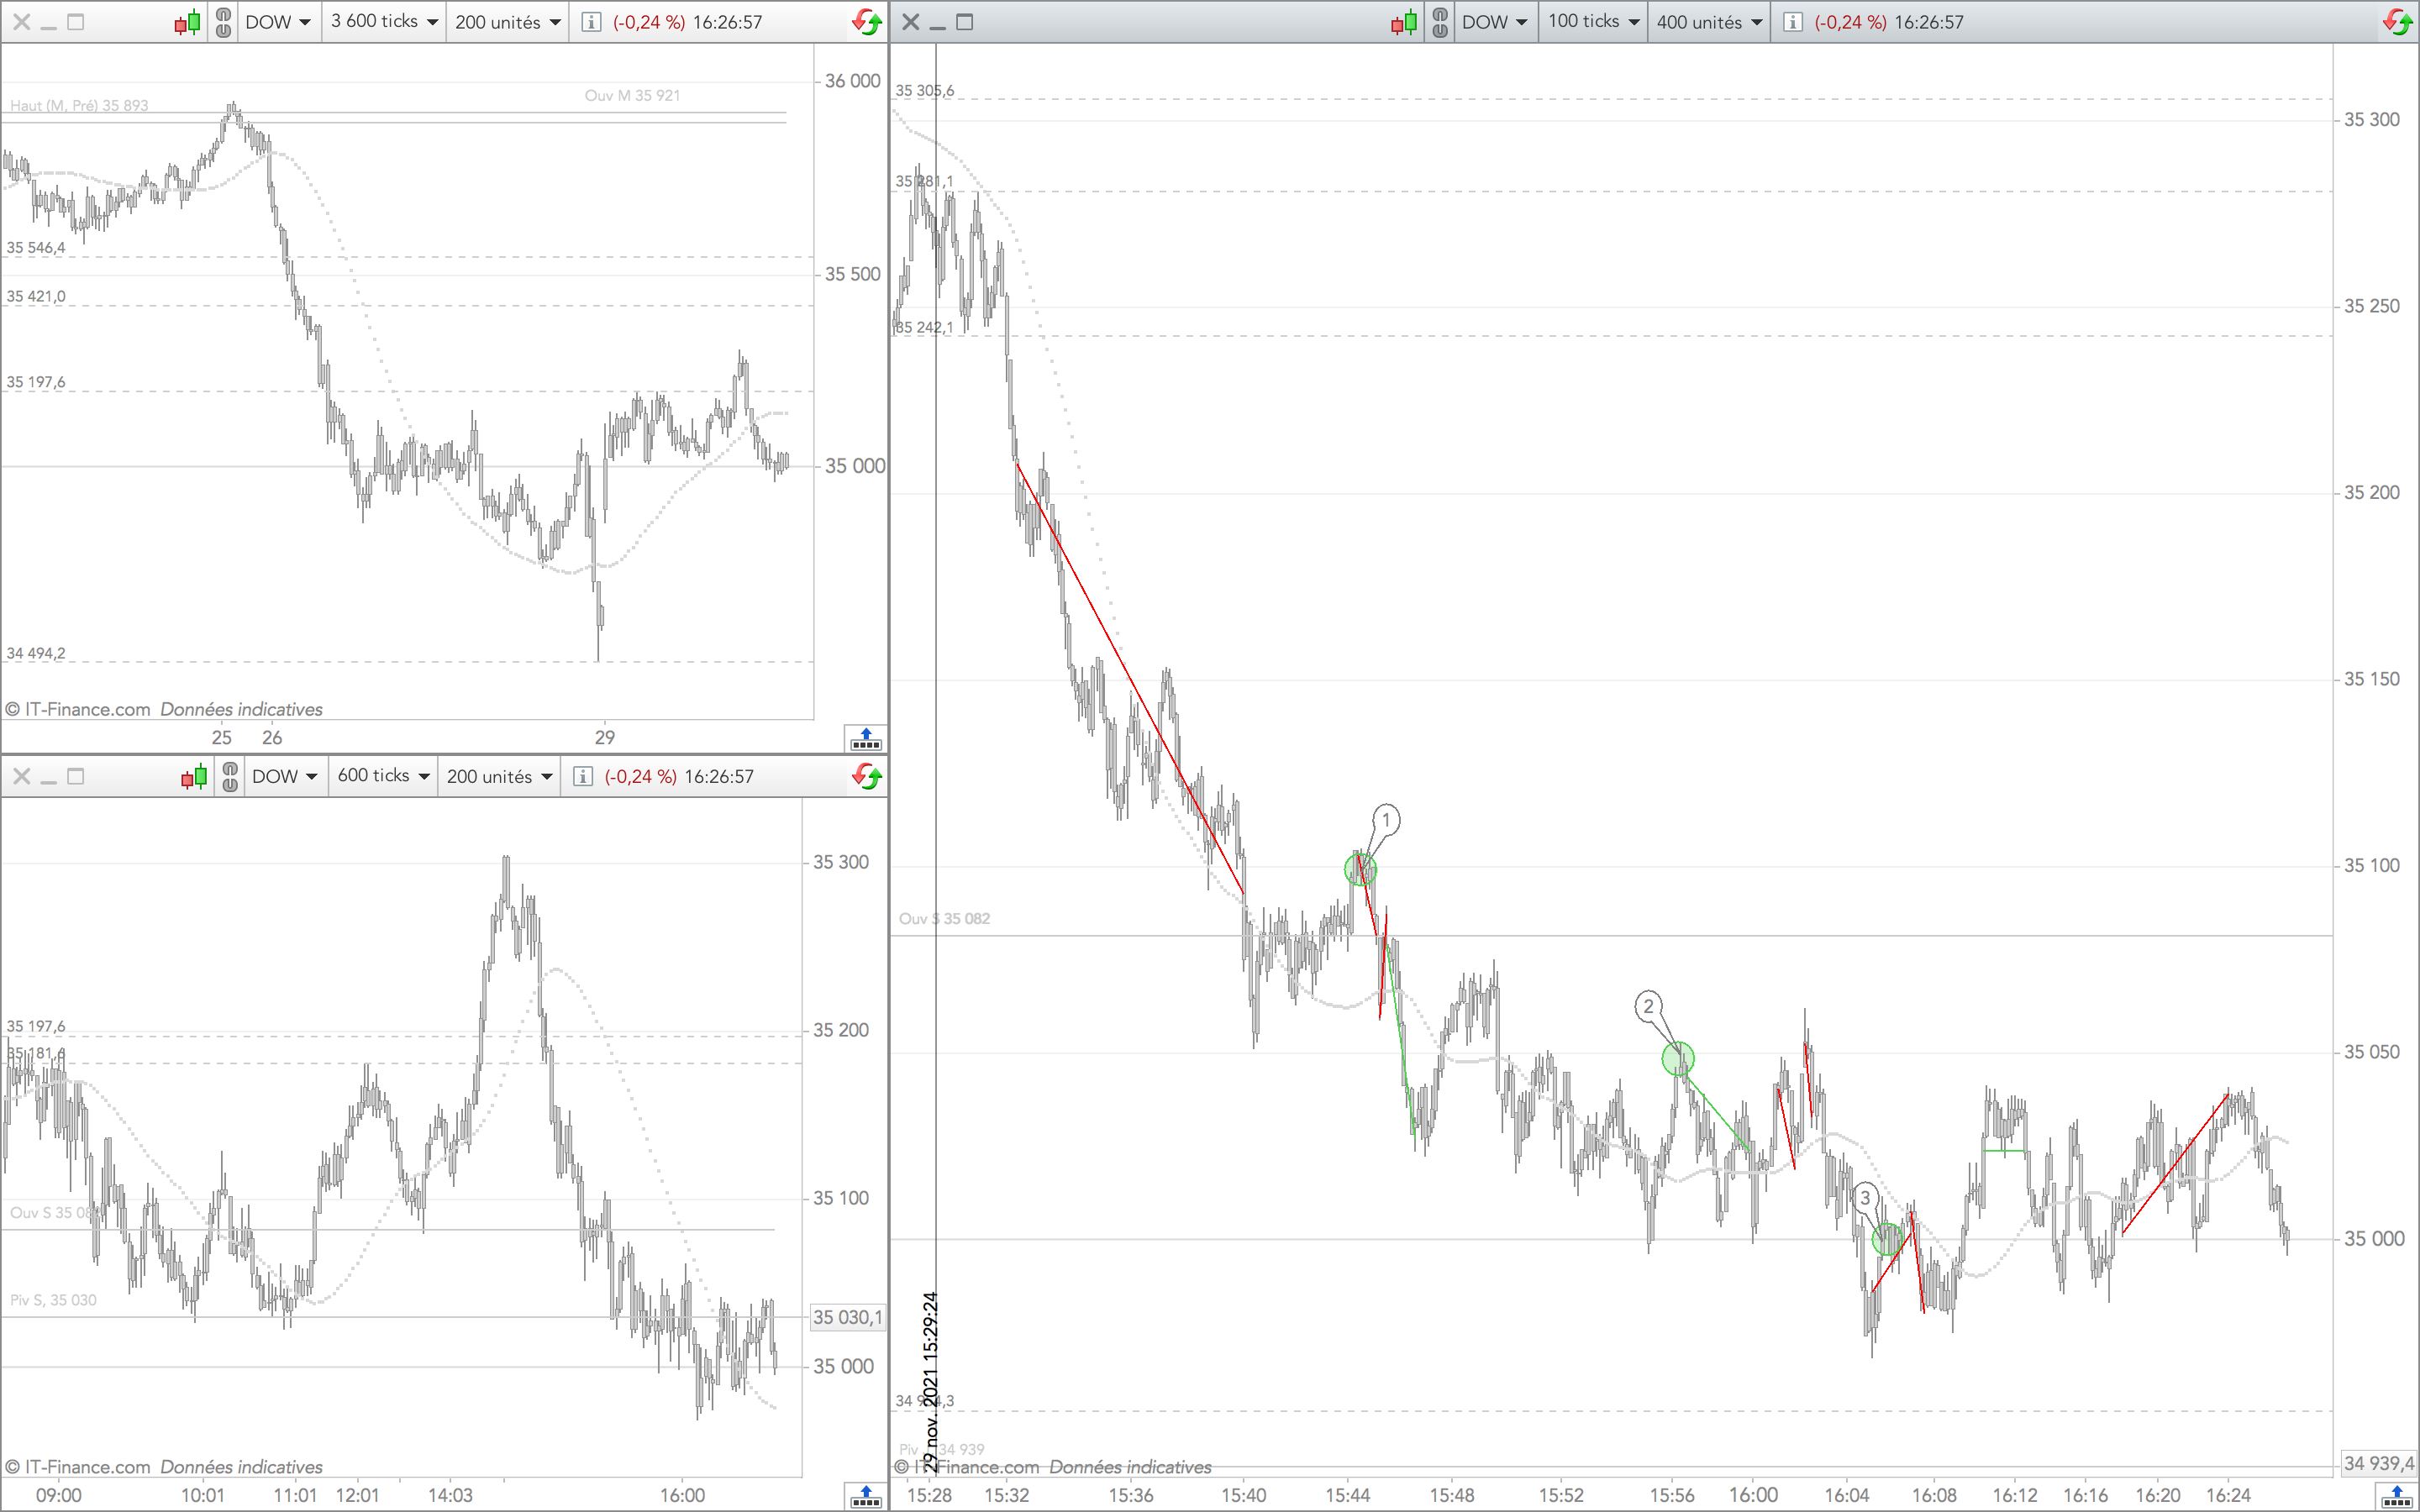Click bottom-right export icon of large chart
The height and width of the screenshot is (1512, 2420).
pyautogui.click(x=2397, y=1497)
